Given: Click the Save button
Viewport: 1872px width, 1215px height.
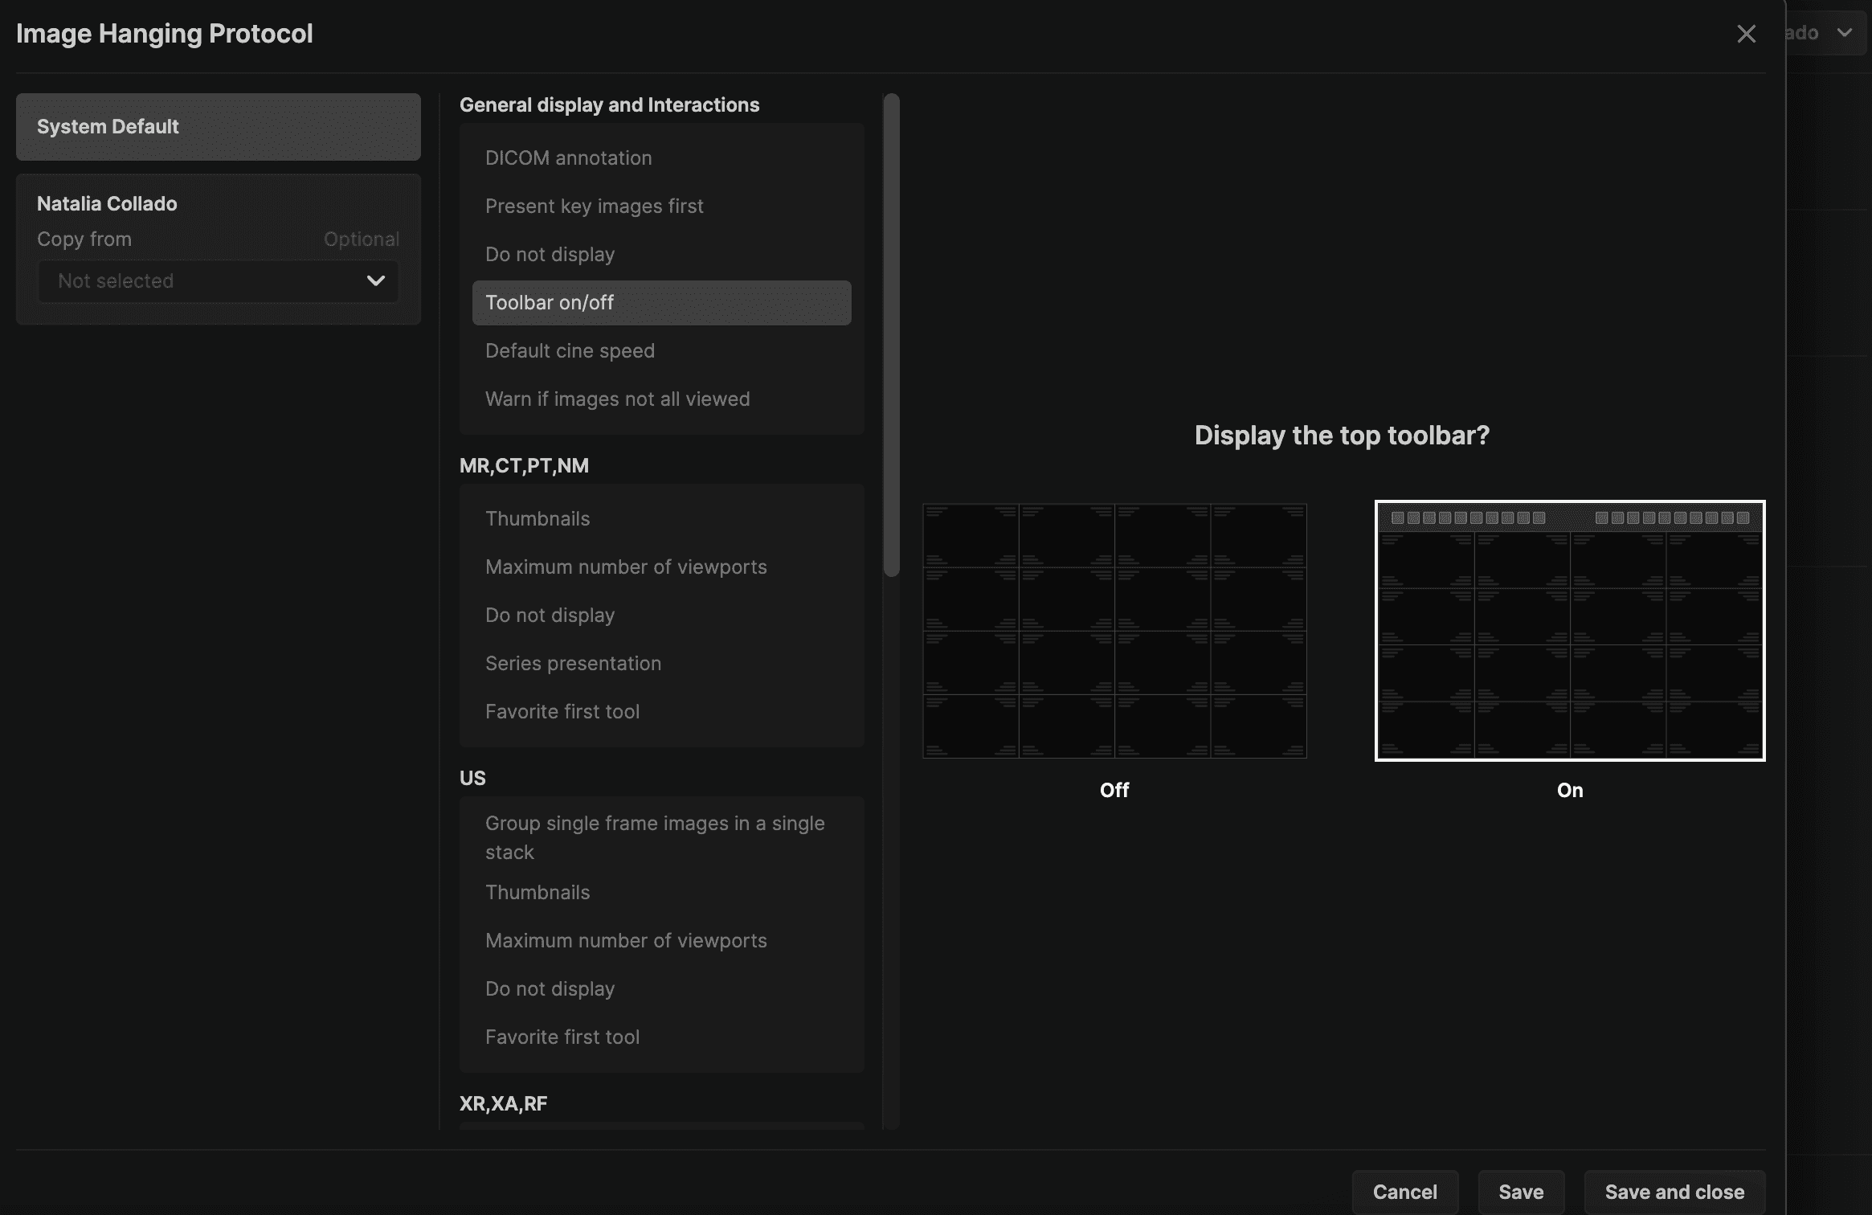Looking at the screenshot, I should [1520, 1192].
